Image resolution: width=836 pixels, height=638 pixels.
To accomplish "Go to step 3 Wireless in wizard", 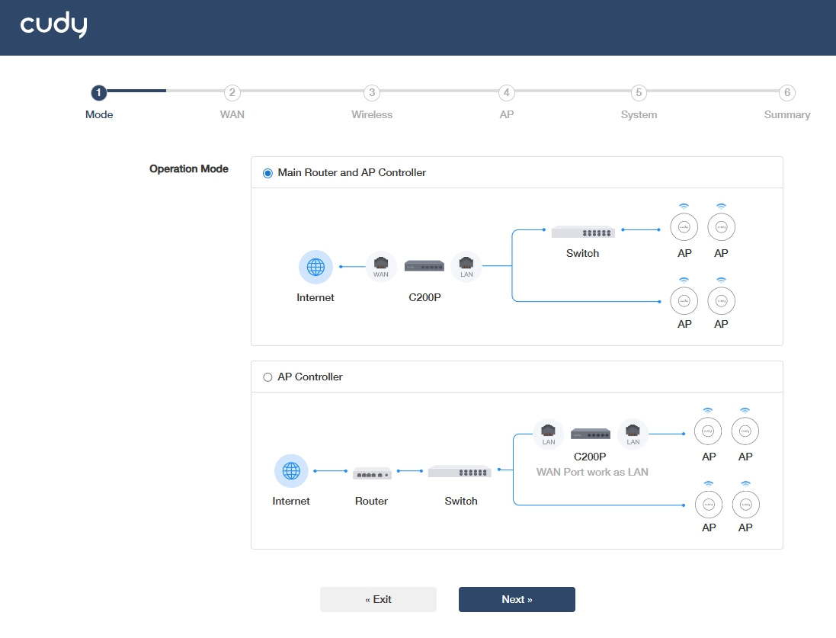I will [x=372, y=93].
